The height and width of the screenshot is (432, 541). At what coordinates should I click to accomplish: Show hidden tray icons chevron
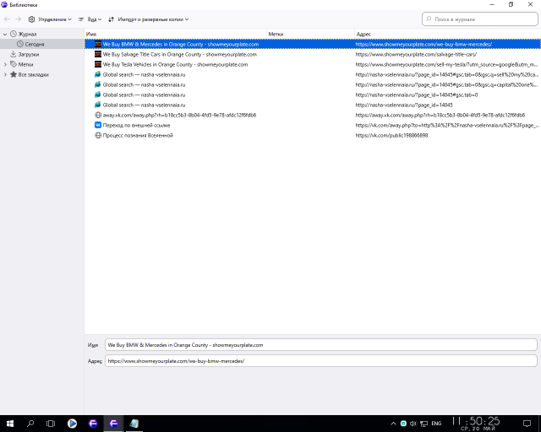click(393, 424)
